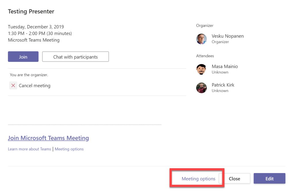Select attendee name Masa Mainio
This screenshot has width=294, height=192.
coord(225,66)
